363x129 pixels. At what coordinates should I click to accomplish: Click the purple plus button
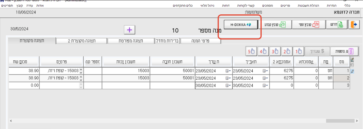click(130, 30)
